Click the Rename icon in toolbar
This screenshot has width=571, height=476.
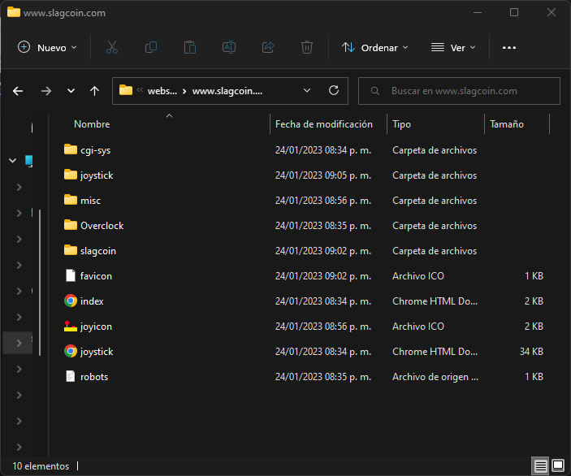(x=229, y=47)
